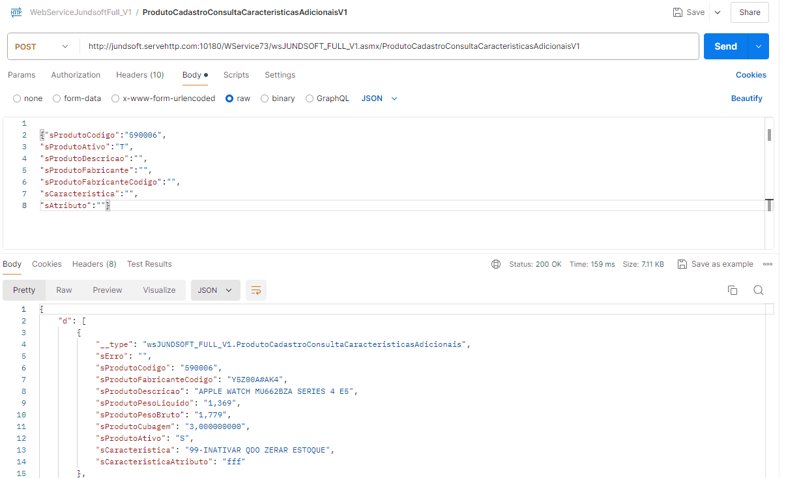The image size is (786, 478).
Task: Open the POST method dropdown
Action: tap(41, 46)
